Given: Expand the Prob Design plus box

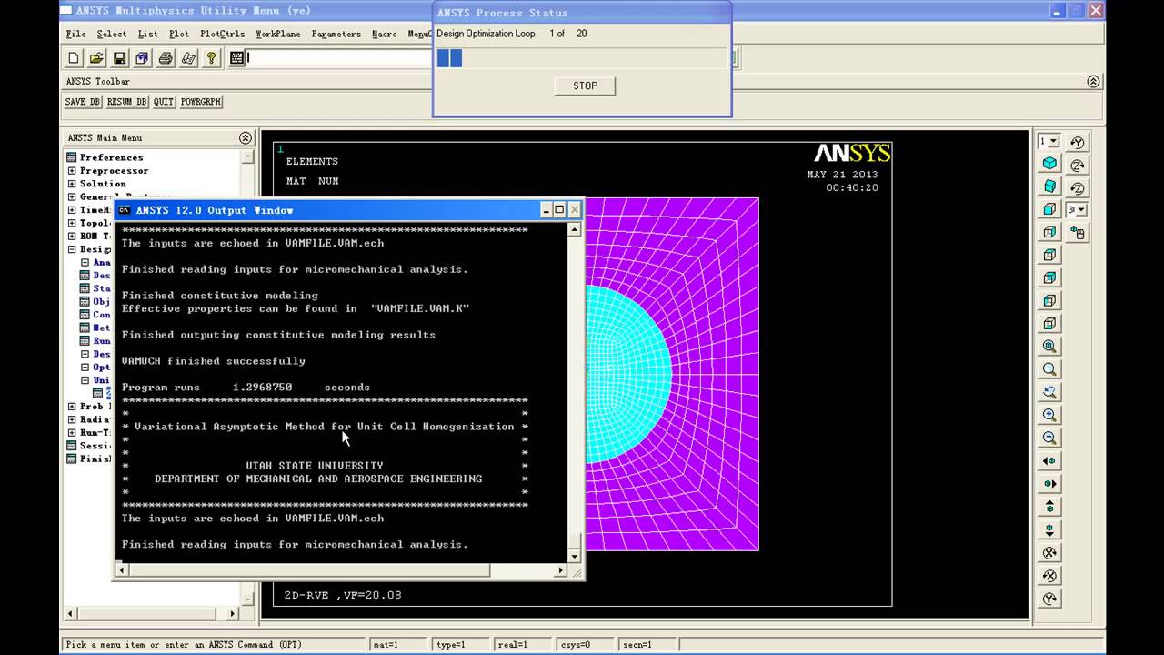Looking at the screenshot, I should point(72,406).
